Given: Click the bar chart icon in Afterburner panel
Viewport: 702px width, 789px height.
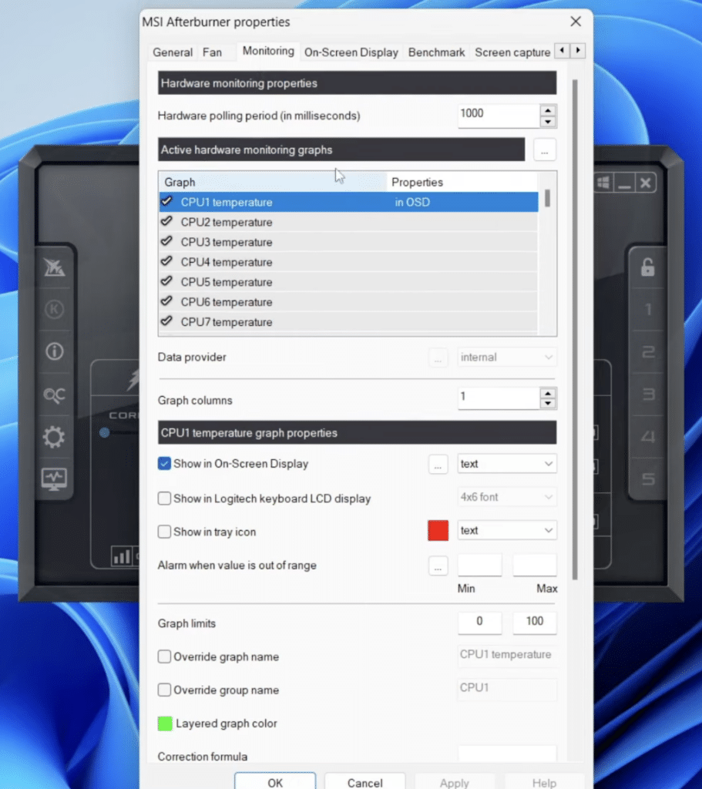Looking at the screenshot, I should (x=122, y=556).
